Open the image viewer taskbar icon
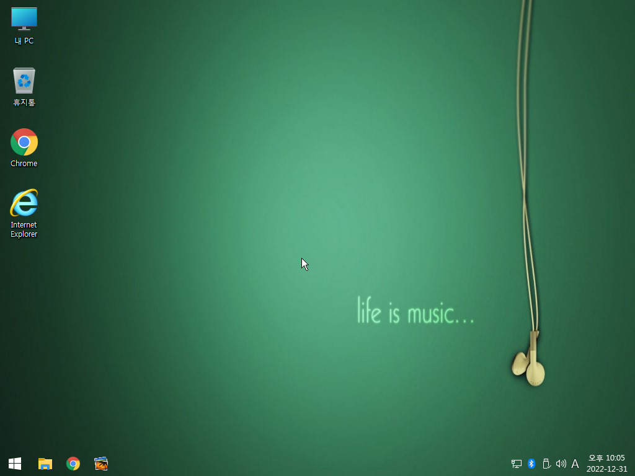This screenshot has height=476, width=635. 101,464
